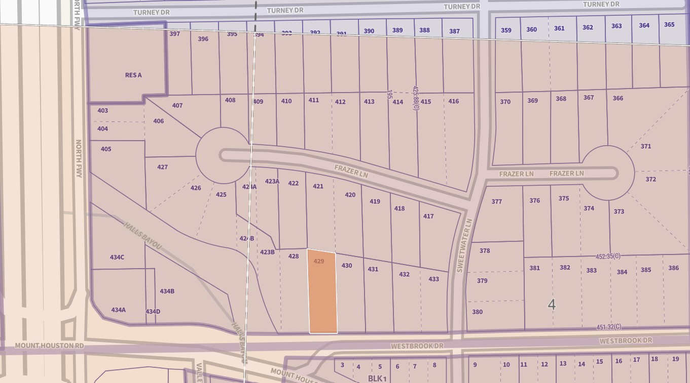Image resolution: width=690 pixels, height=383 pixels.
Task: Select lot 417 label
Action: point(428,216)
